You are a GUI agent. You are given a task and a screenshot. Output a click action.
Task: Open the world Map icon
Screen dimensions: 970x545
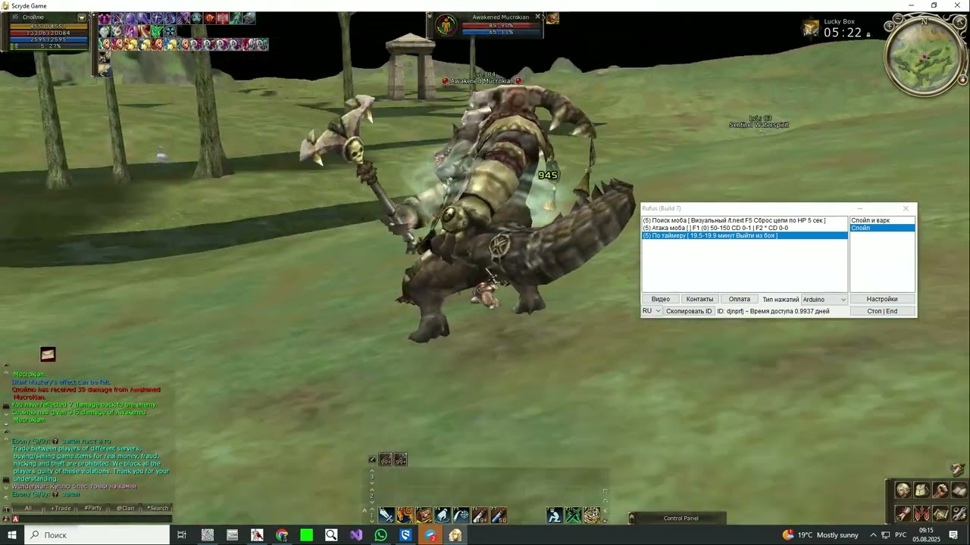(x=940, y=513)
